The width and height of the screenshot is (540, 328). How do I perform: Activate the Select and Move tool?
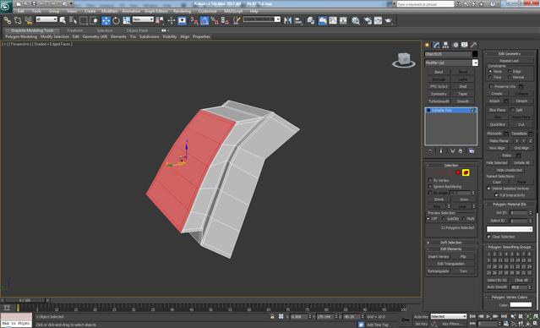(x=106, y=20)
